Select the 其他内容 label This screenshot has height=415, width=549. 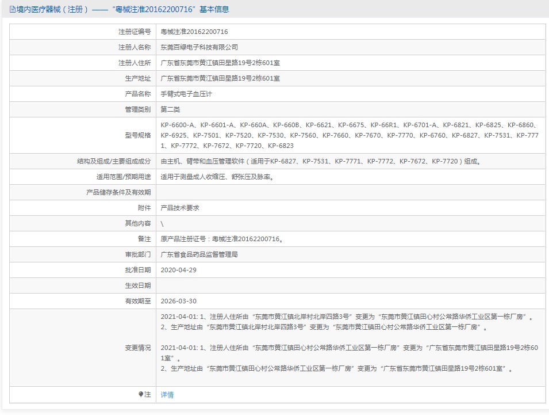coord(138,223)
